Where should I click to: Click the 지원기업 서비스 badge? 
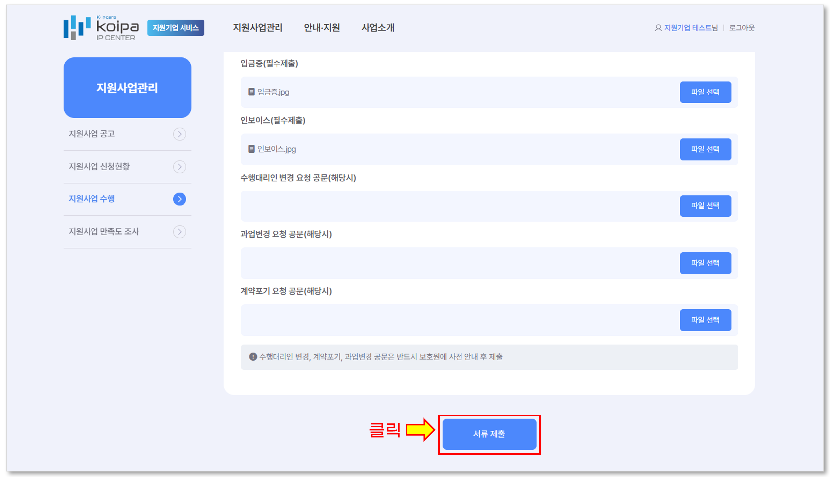point(176,28)
